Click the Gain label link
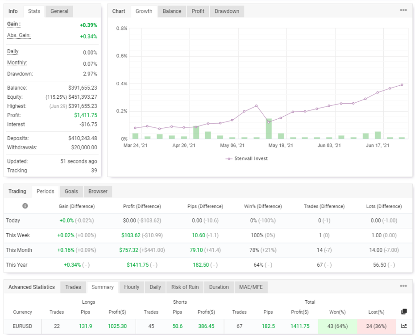 (x=14, y=24)
